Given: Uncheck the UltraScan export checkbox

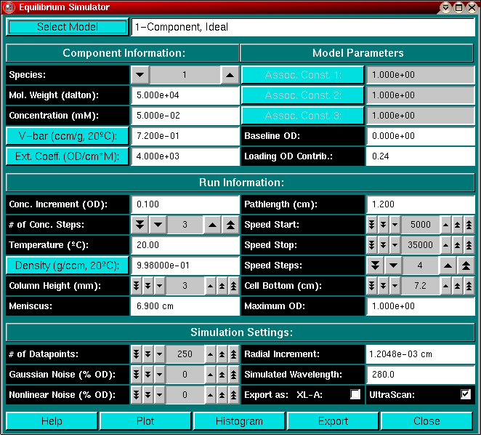Looking at the screenshot, I should click(466, 395).
